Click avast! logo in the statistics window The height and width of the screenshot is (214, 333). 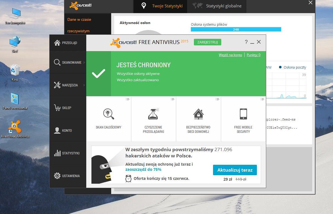[81, 5]
